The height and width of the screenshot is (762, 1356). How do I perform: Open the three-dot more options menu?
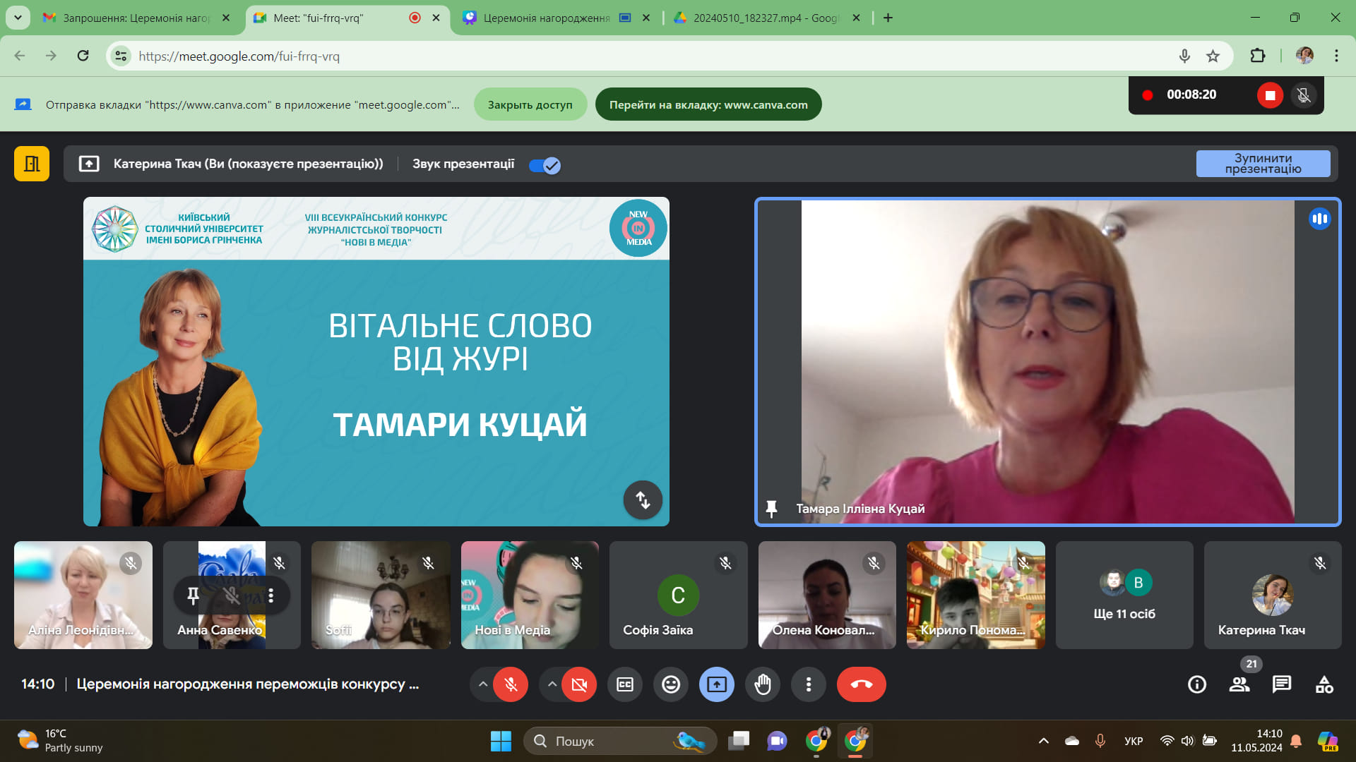809,684
